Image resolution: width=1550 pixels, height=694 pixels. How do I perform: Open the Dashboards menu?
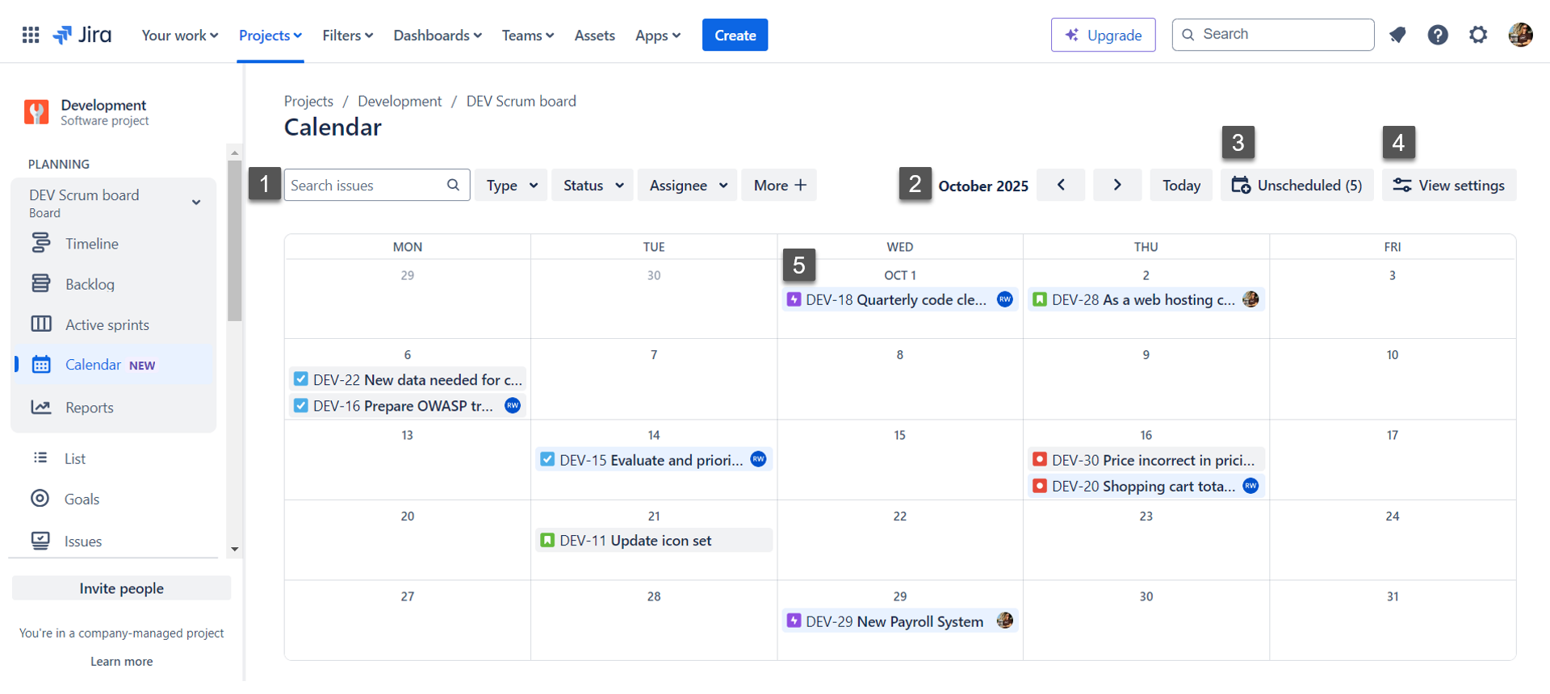(438, 35)
